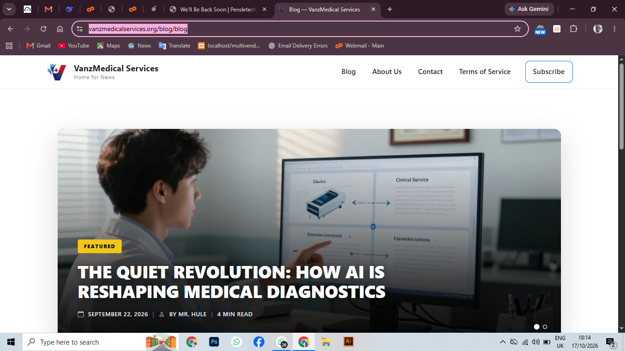Viewport: 625px width, 351px height.
Task: Click the VanzMedical Services logo icon
Action: [57, 72]
